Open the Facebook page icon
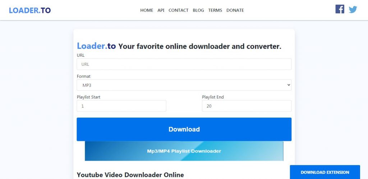The image size is (368, 179). tap(340, 9)
